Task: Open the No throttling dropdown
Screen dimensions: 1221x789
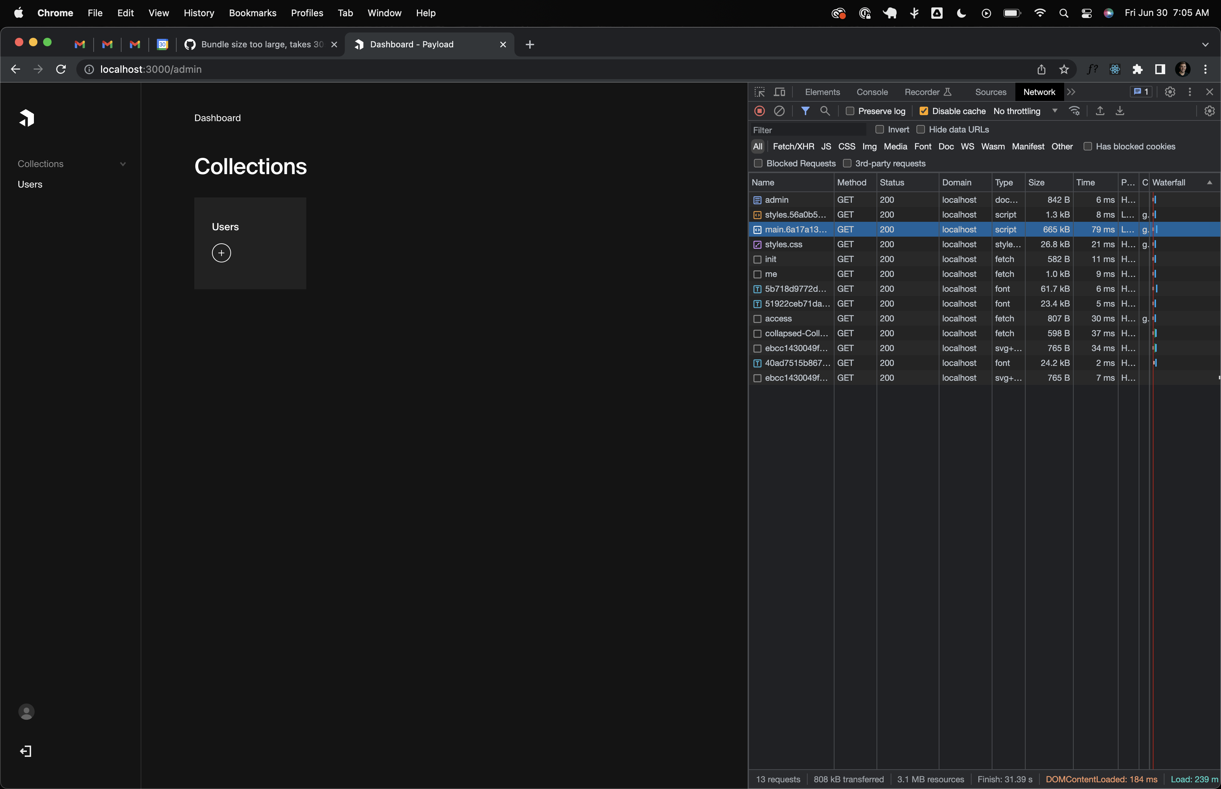Action: 1025,111
